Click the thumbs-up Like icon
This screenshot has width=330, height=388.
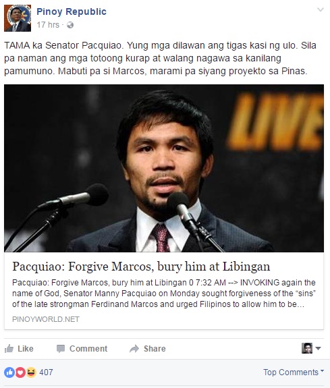pyautogui.click(x=9, y=349)
